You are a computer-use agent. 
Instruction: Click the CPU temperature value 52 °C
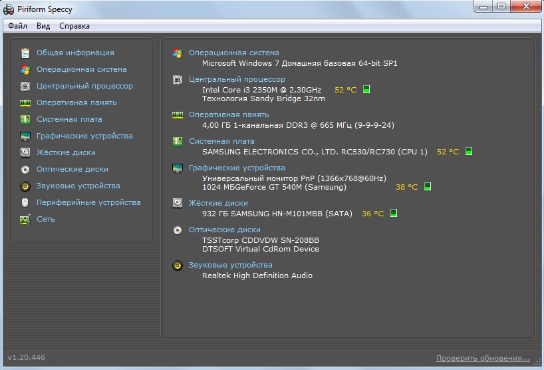(346, 90)
